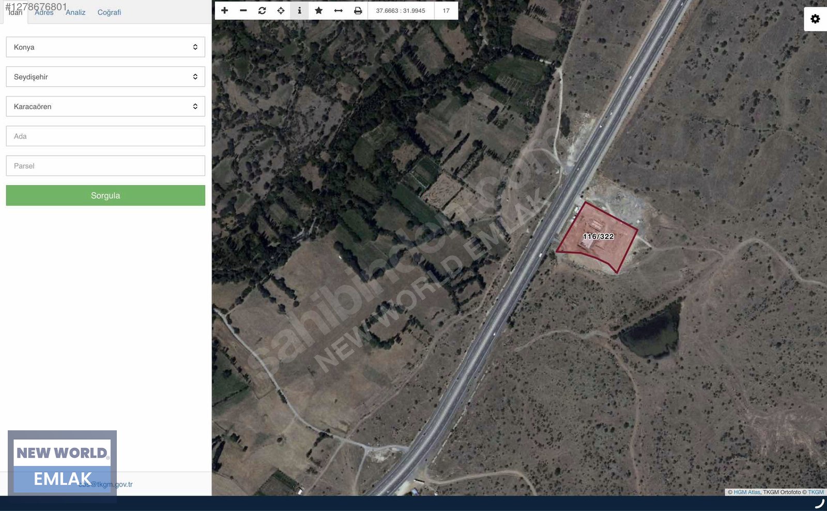Click the Ada input field
Viewport: 827px width, 511px height.
point(105,136)
